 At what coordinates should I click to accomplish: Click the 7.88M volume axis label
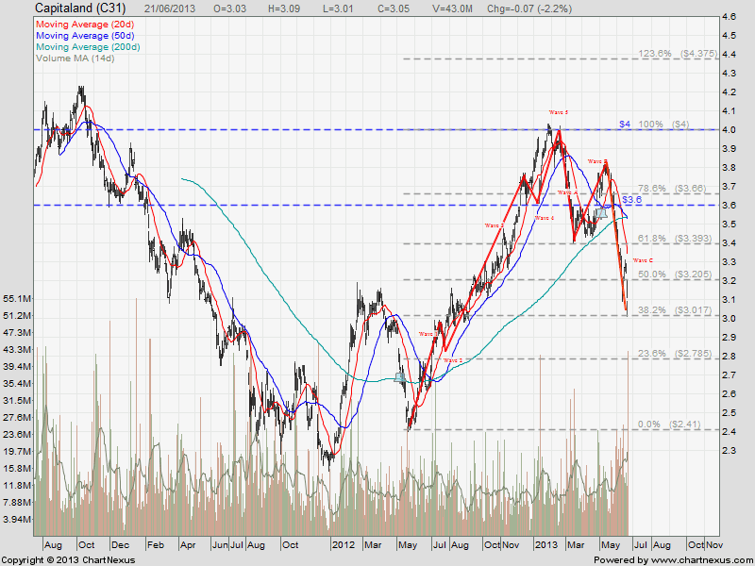(17, 502)
